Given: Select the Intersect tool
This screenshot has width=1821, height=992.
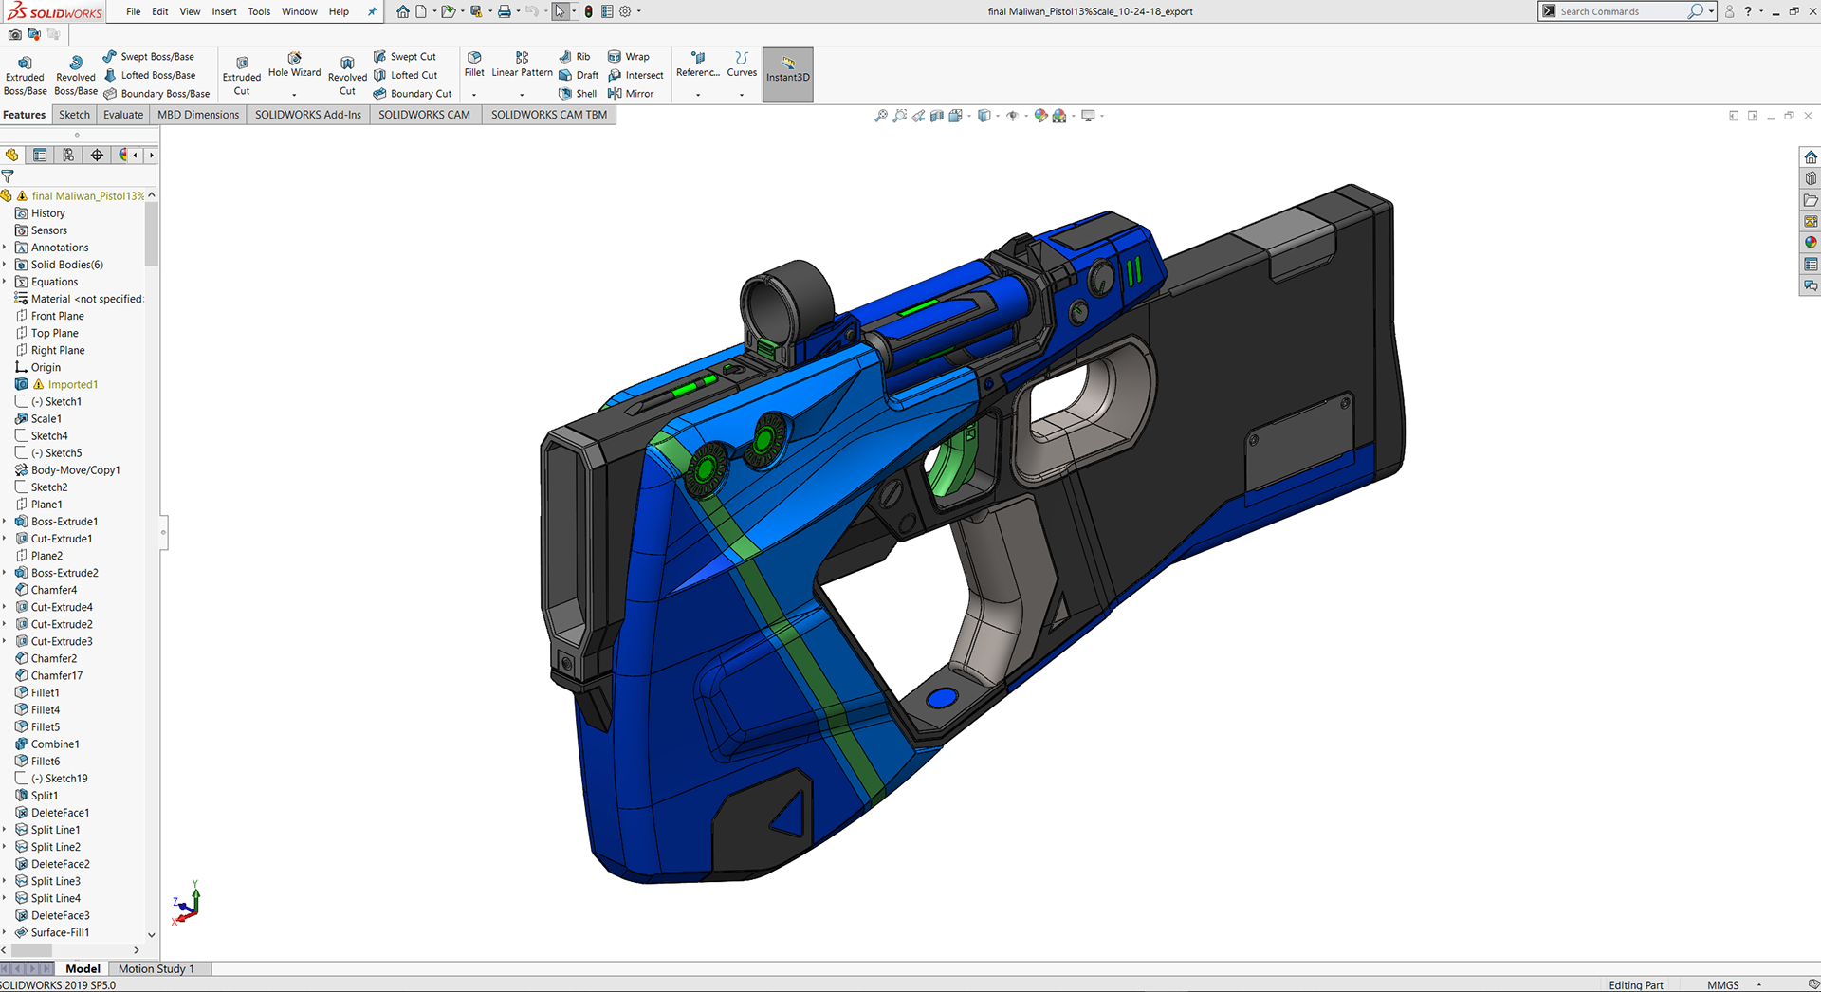Looking at the screenshot, I should click(x=635, y=75).
